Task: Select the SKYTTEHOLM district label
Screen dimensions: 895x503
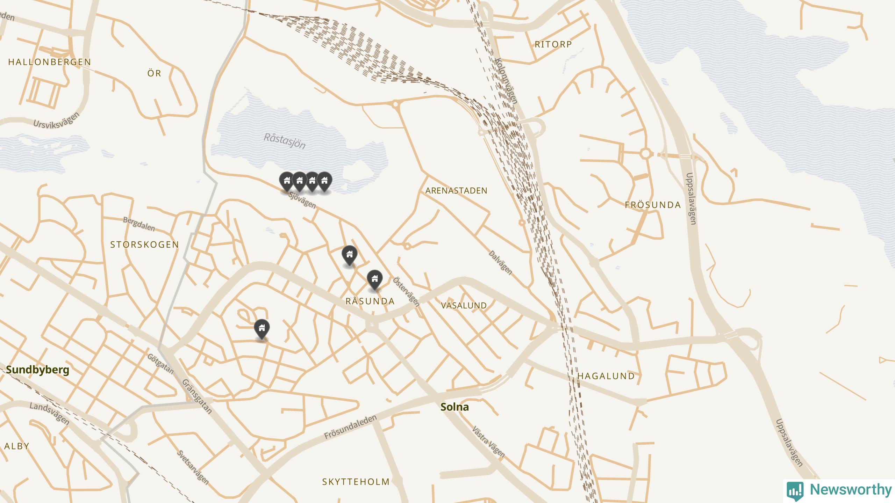Action: tap(356, 482)
